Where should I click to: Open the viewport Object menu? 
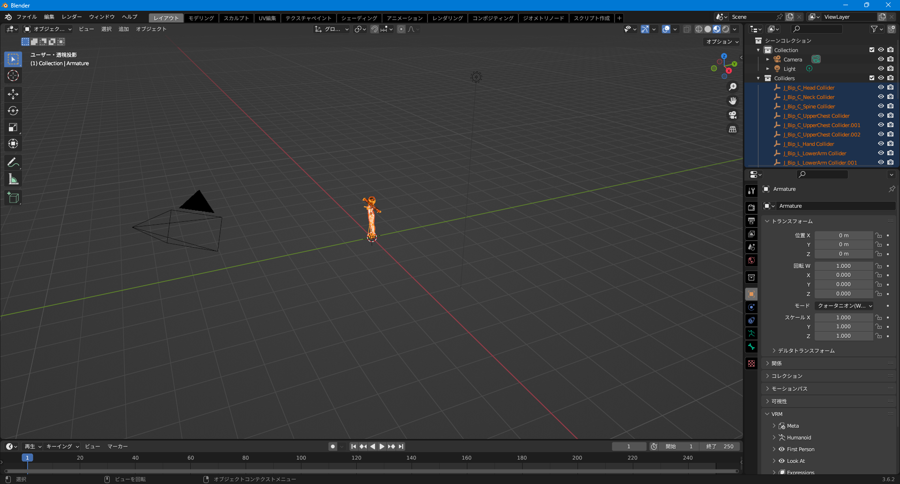click(151, 29)
